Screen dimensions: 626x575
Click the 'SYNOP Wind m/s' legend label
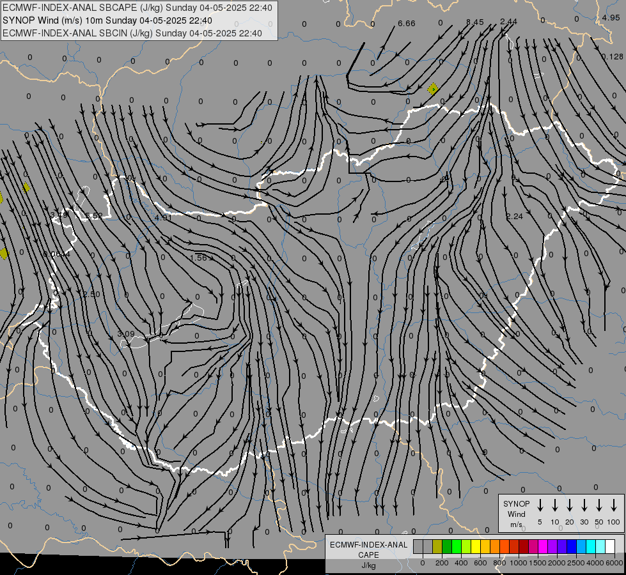pyautogui.click(x=516, y=514)
